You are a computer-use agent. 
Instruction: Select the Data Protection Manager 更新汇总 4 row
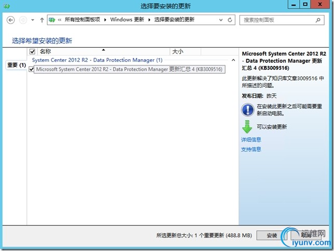(130, 69)
